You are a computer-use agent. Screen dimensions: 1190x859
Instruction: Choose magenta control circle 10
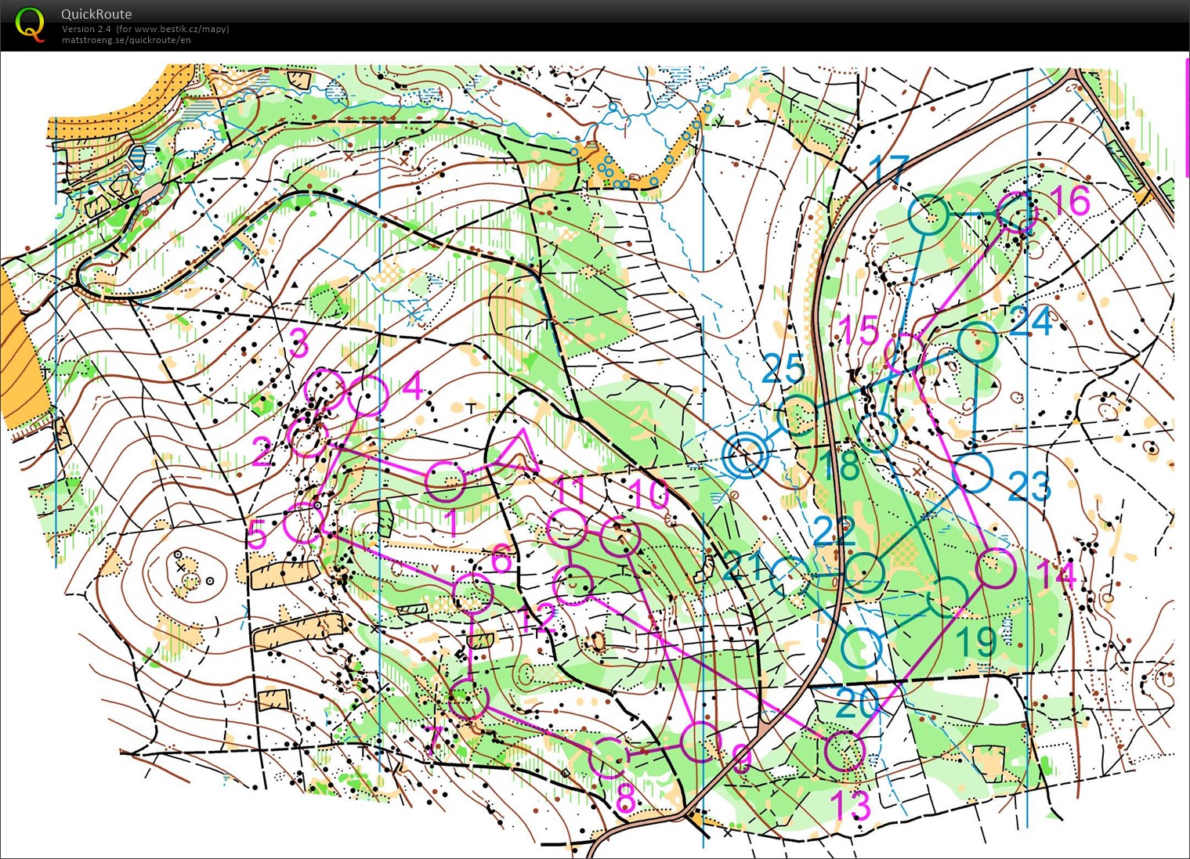(x=620, y=536)
